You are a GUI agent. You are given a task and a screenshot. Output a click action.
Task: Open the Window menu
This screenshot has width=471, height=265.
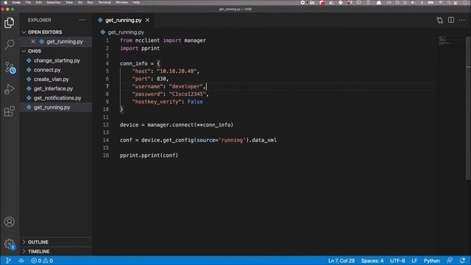point(121,2)
